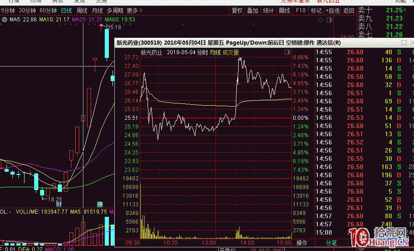This screenshot has height=251, width=414.
Task: Click the VOLUME: 183947.77 label
Action: 41,212
